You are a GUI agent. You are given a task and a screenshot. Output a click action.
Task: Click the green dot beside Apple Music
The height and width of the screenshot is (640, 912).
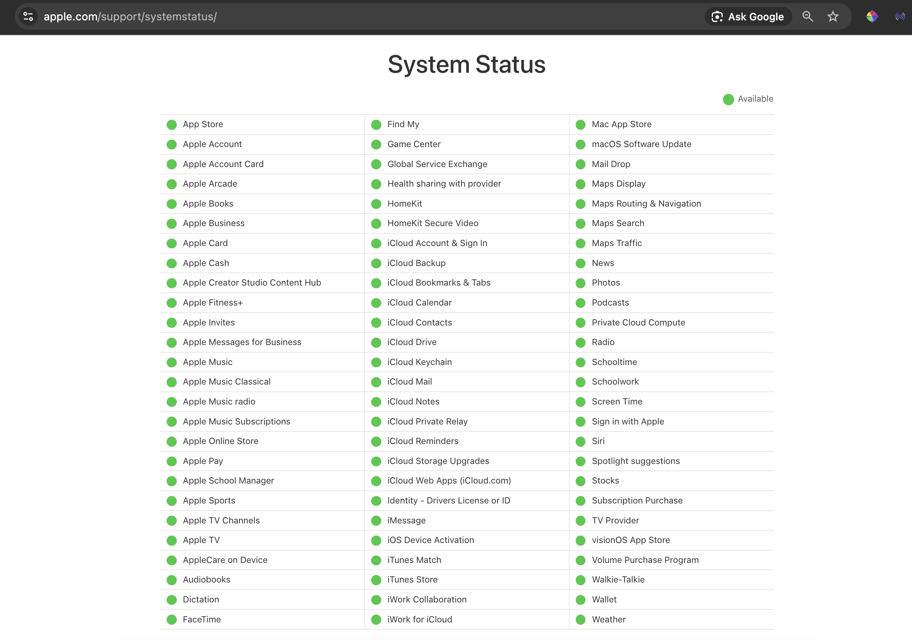172,362
